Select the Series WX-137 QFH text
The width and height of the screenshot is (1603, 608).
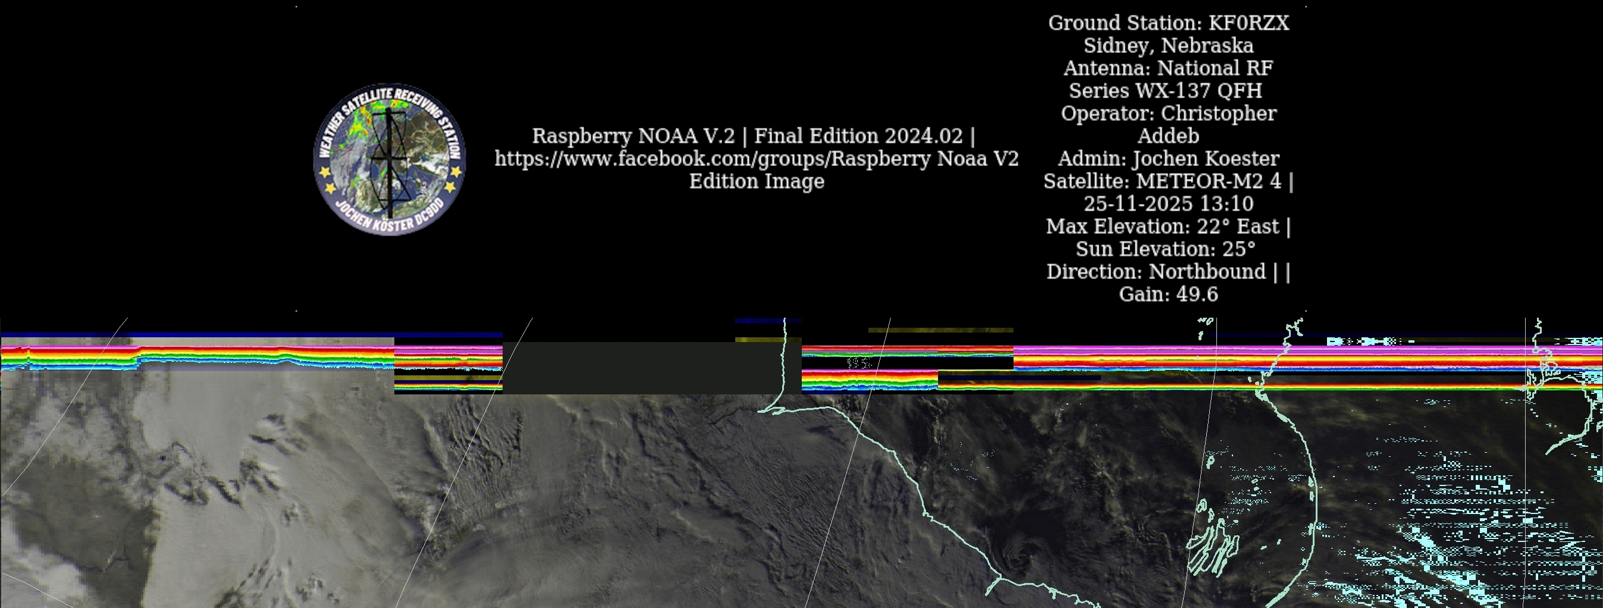[x=1165, y=91]
